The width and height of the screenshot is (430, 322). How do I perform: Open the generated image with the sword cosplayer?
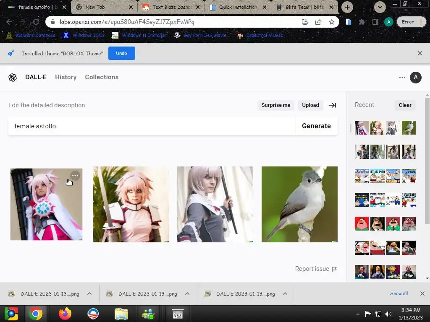point(131,204)
